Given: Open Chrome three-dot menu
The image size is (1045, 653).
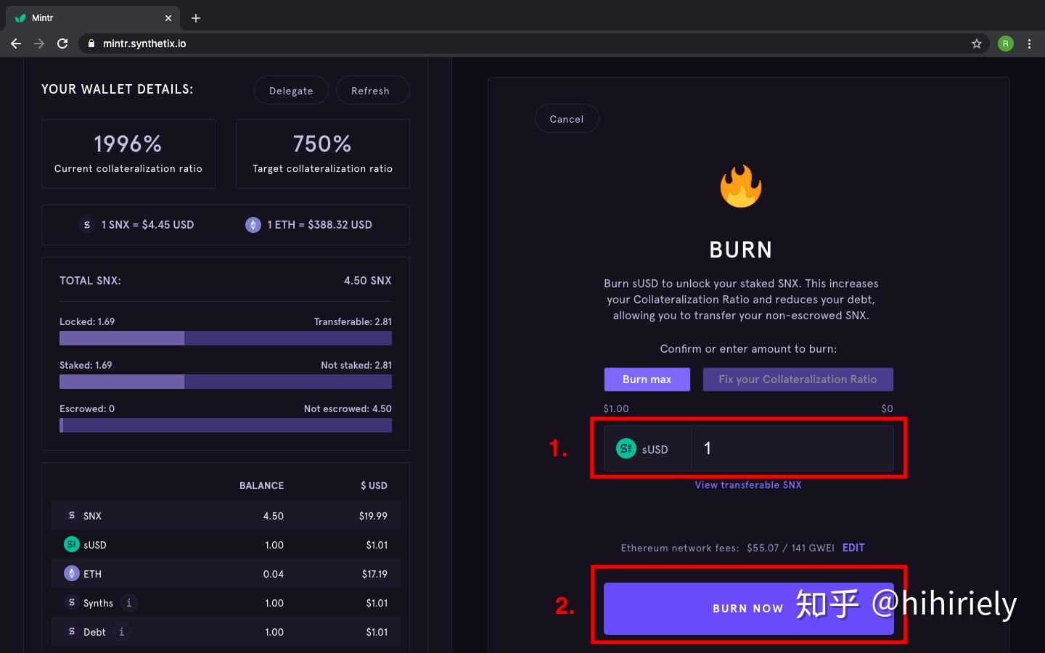Looking at the screenshot, I should pos(1029,44).
